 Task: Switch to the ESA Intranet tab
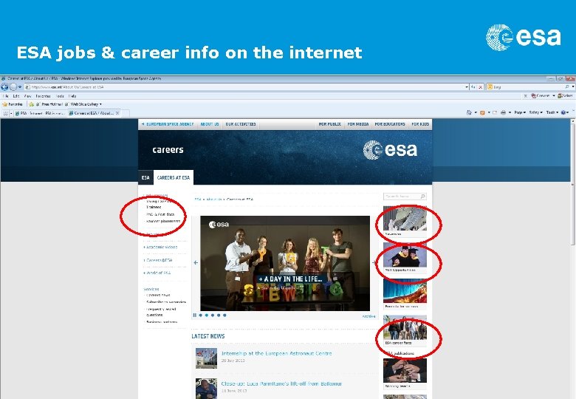point(40,113)
